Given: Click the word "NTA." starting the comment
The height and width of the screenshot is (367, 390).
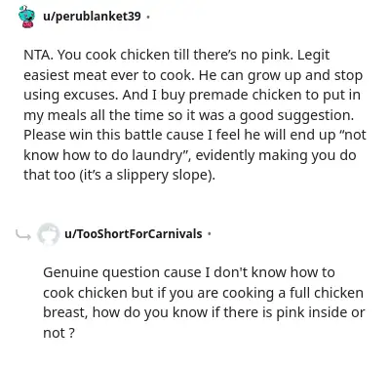Looking at the screenshot, I should point(38,55).
